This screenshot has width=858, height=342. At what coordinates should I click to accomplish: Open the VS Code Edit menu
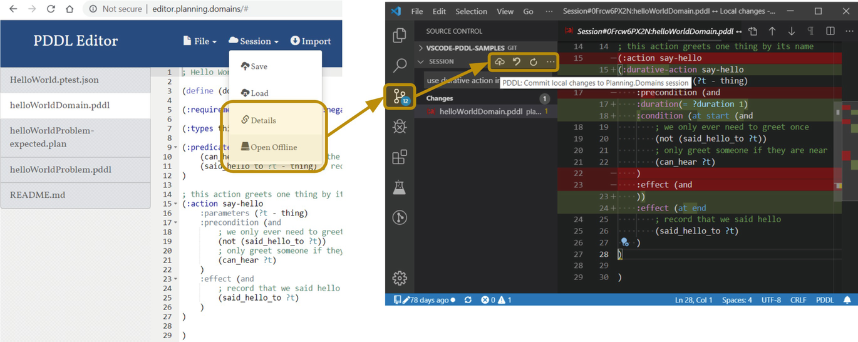click(x=439, y=11)
